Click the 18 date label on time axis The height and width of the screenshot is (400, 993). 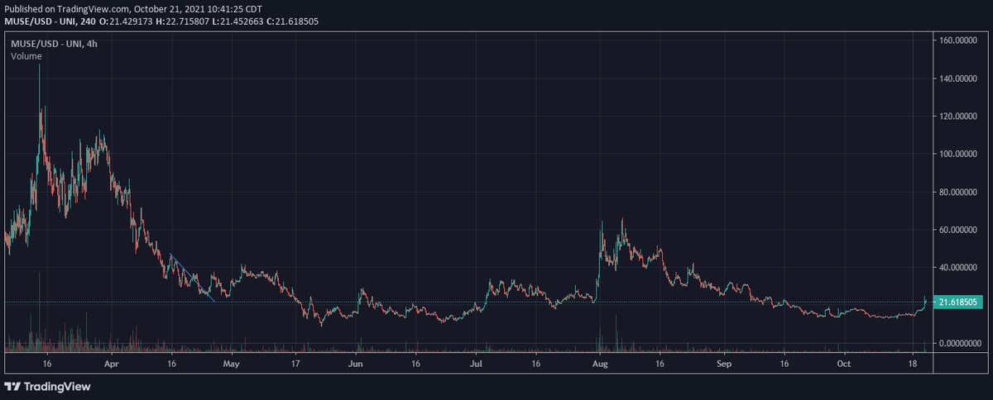coord(914,363)
